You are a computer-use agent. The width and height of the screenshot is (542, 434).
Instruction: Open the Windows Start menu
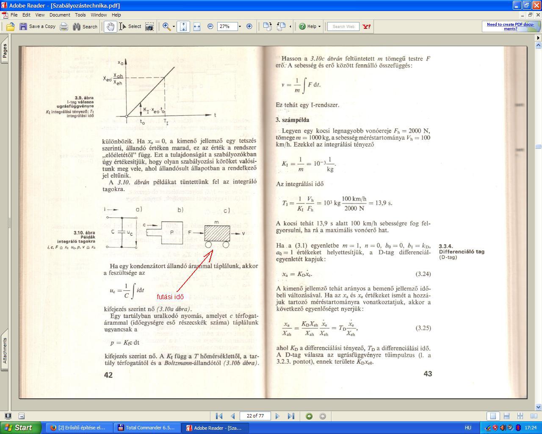(21, 428)
